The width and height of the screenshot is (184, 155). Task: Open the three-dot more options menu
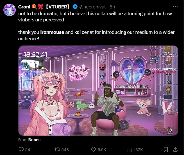click(x=175, y=6)
